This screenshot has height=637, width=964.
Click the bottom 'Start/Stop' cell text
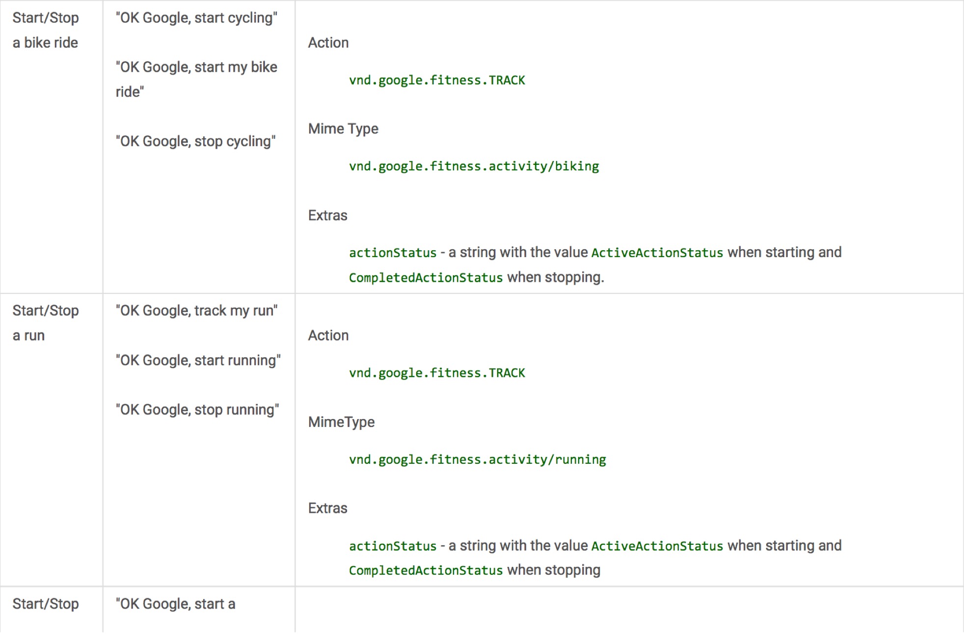click(x=46, y=604)
